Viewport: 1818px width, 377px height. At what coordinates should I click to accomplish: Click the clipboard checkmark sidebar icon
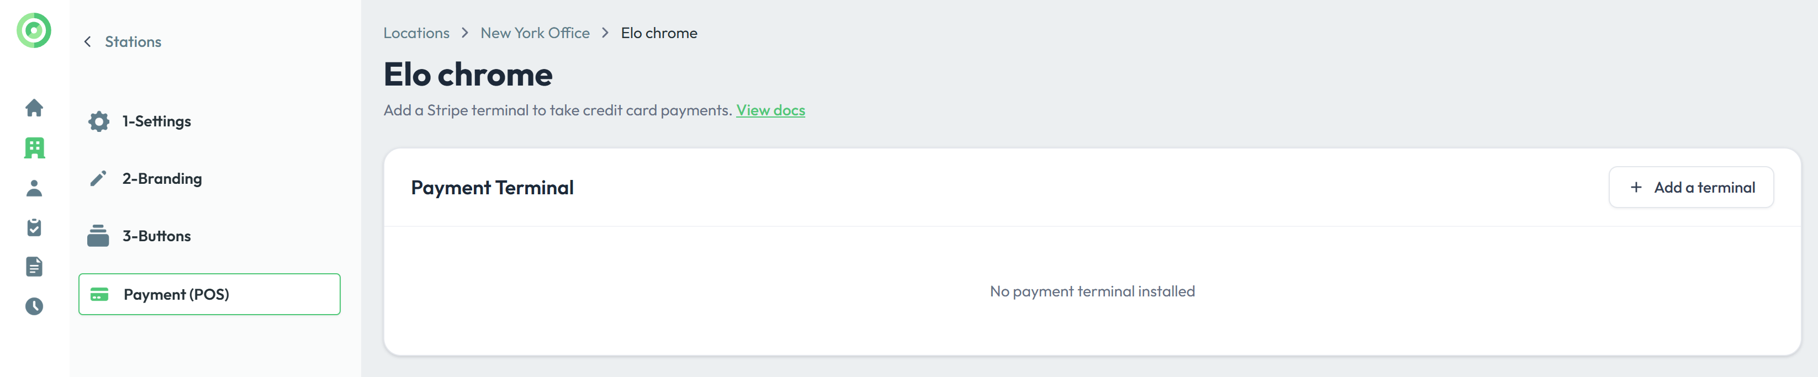pos(34,227)
